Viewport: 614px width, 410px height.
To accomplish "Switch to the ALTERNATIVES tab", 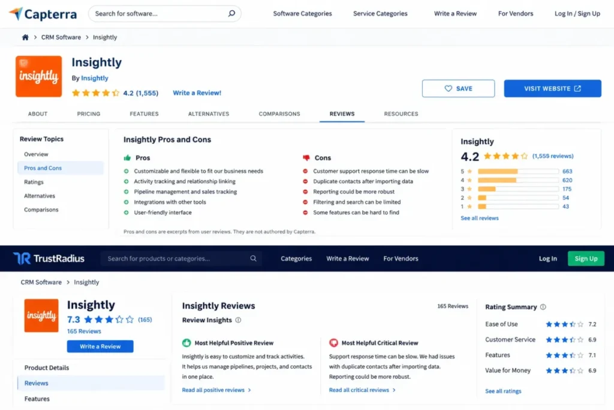I will [x=209, y=114].
